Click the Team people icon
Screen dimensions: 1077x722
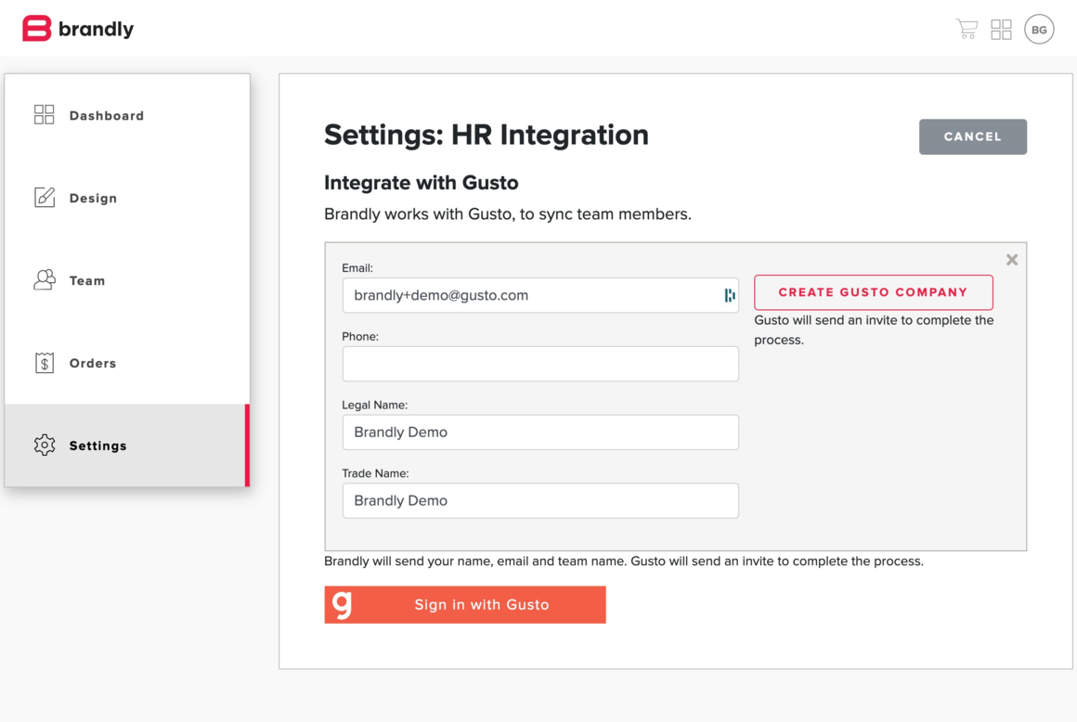(x=44, y=279)
